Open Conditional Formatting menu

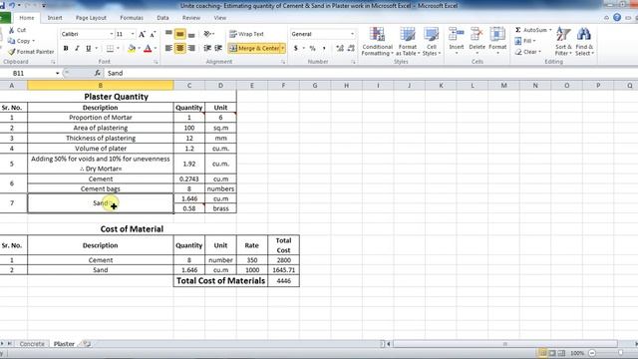coord(377,42)
